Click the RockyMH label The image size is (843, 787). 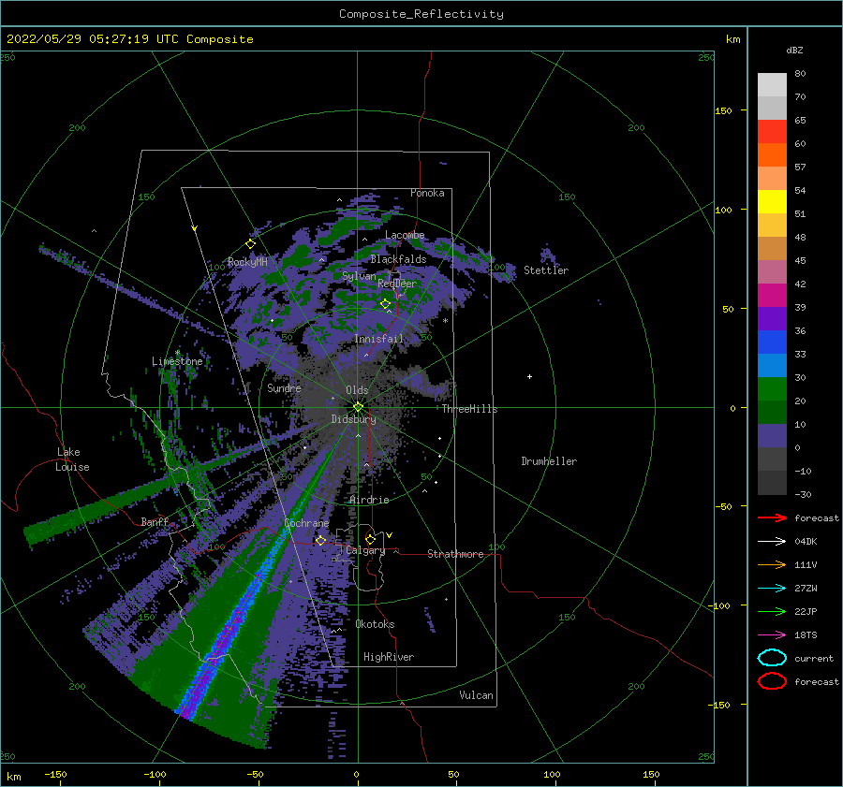247,262
